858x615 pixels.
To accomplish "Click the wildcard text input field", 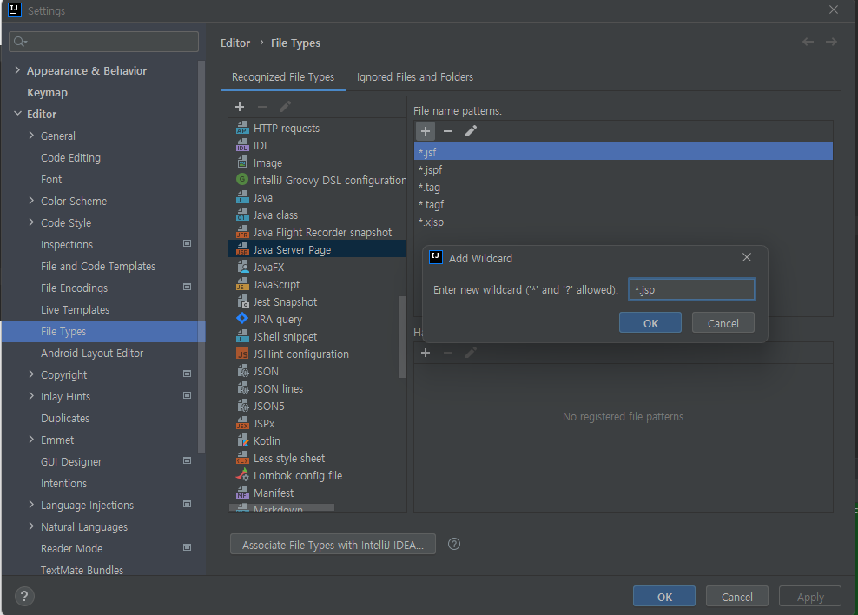I will 691,289.
